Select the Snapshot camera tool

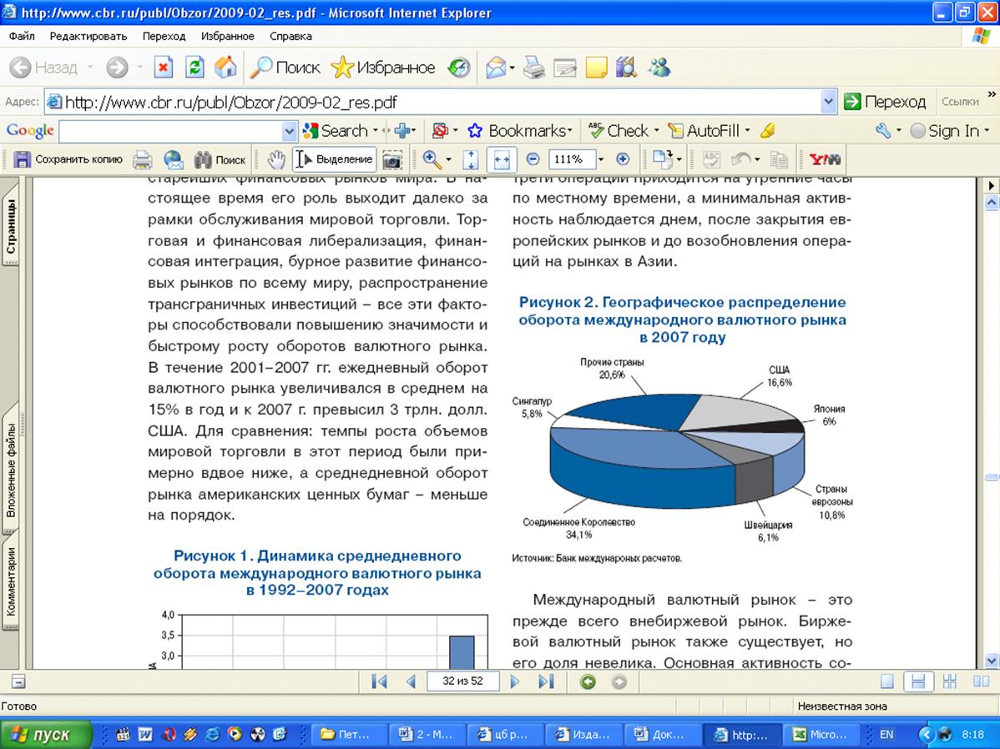coord(392,159)
